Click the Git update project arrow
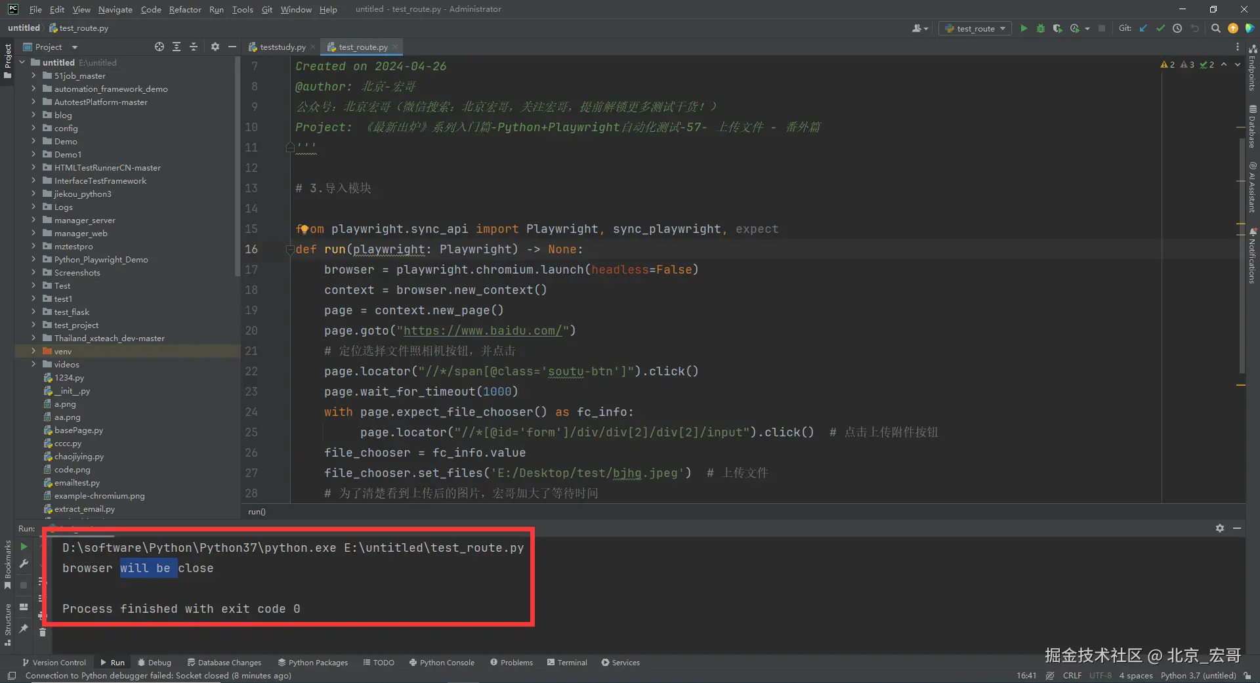 pos(1143,28)
